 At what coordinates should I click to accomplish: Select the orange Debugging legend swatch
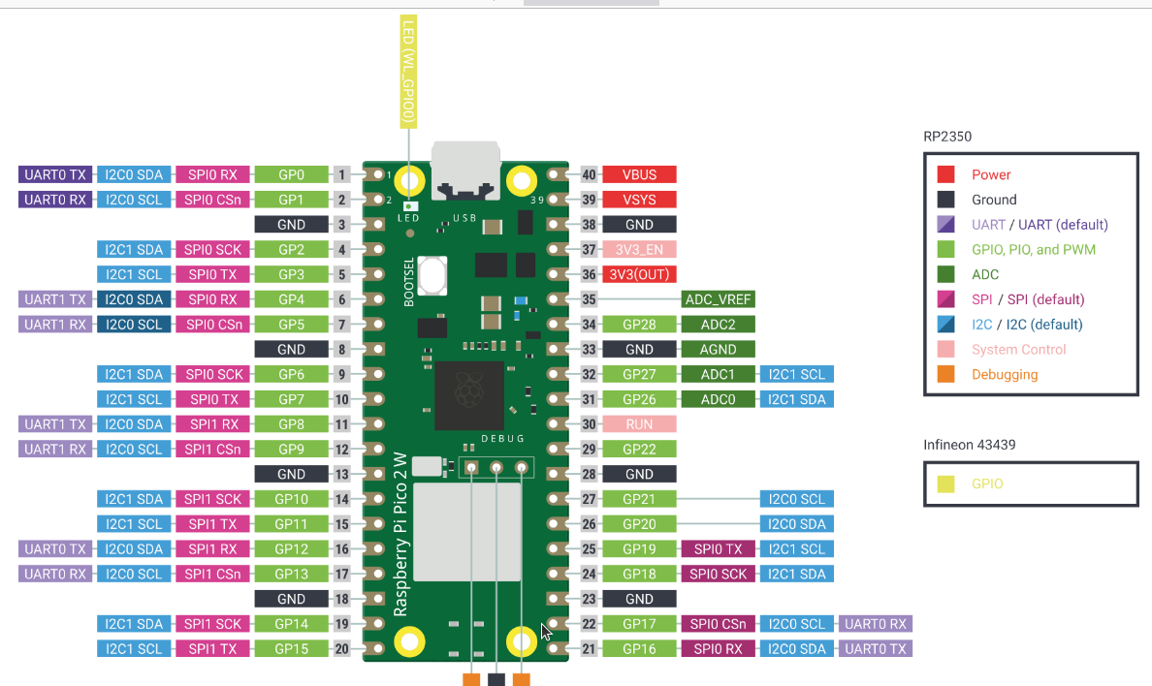[x=945, y=375]
